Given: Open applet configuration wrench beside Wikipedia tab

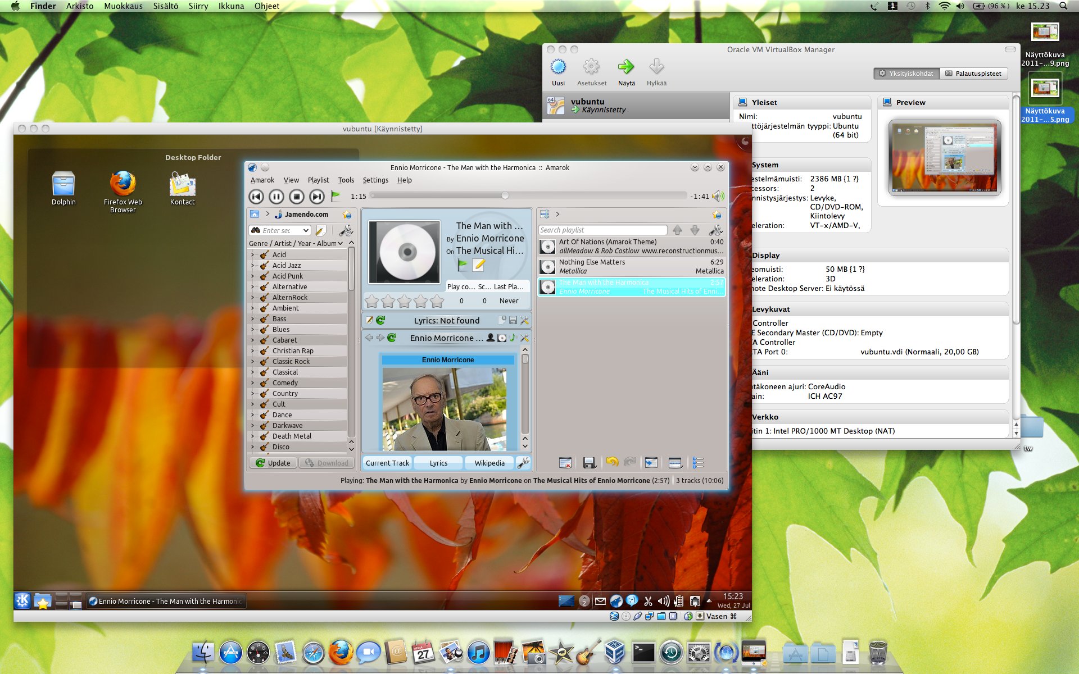Looking at the screenshot, I should point(523,462).
